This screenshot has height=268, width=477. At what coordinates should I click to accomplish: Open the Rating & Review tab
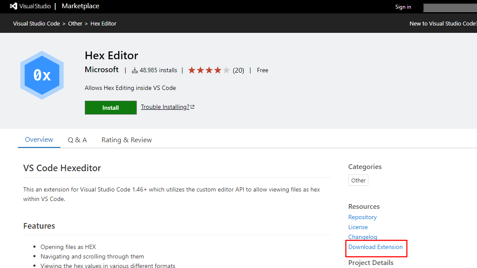pos(126,140)
